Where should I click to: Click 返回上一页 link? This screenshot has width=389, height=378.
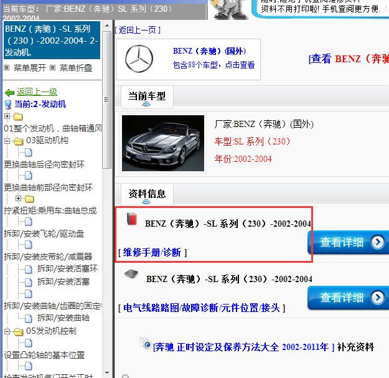pyautogui.click(x=138, y=30)
